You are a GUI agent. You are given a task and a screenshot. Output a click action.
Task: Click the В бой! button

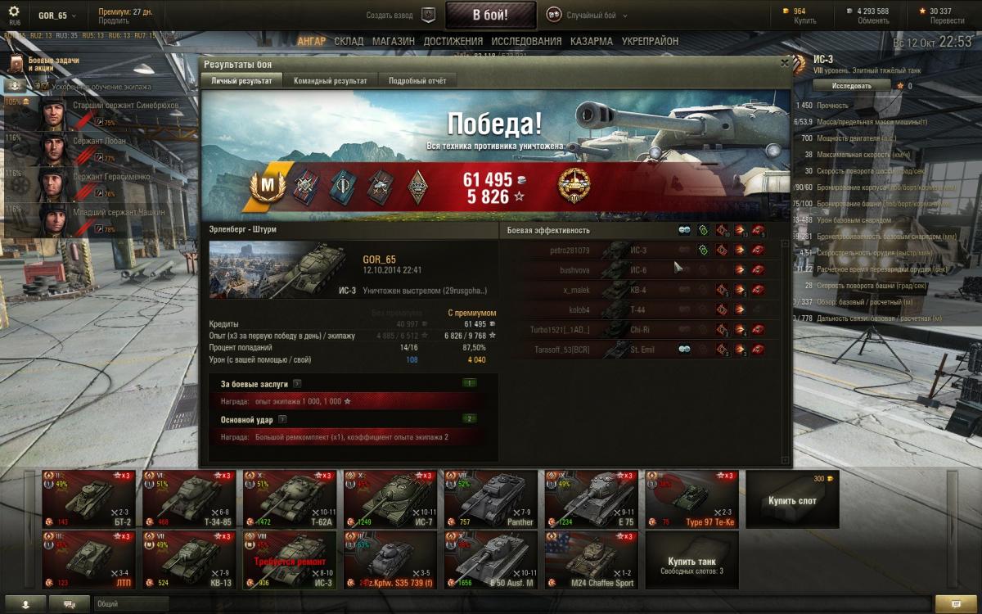point(490,15)
